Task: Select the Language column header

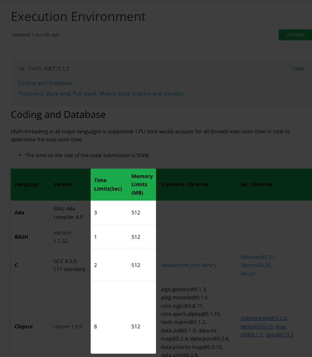Action: pyautogui.click(x=27, y=184)
